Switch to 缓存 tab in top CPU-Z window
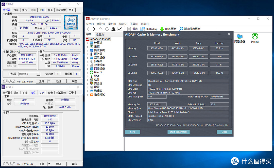Screen dimensions: 274x168 click(16, 10)
